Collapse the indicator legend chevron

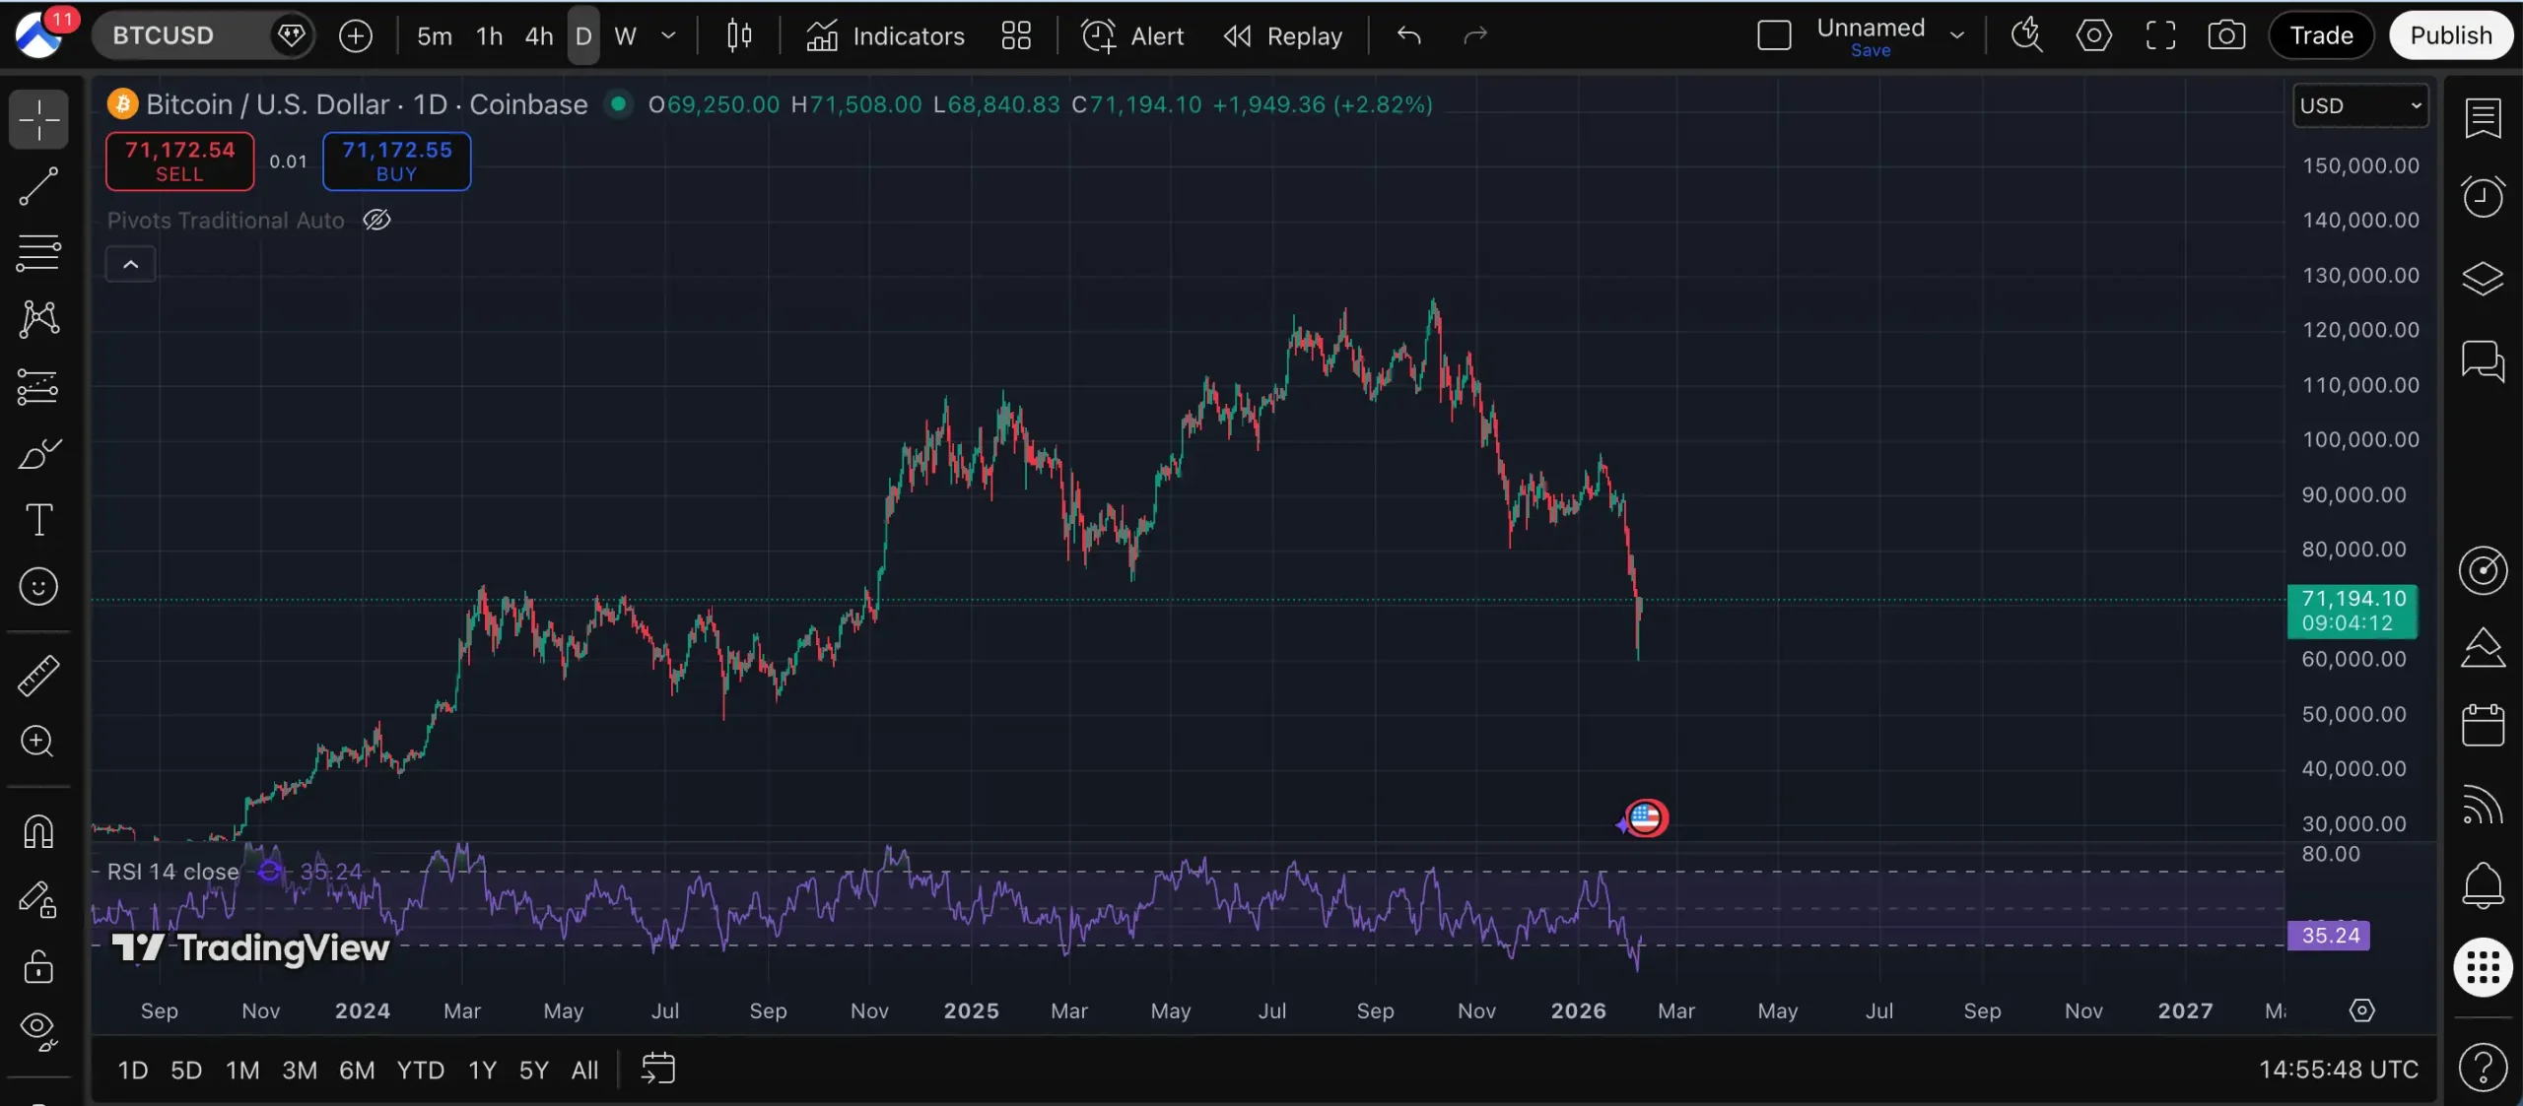coord(131,264)
